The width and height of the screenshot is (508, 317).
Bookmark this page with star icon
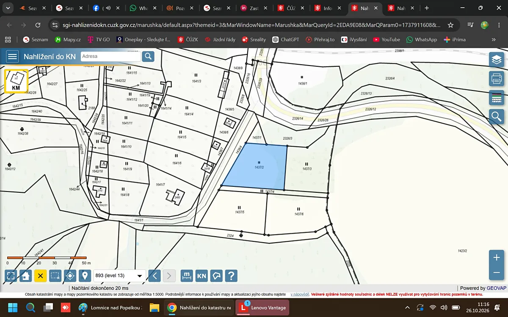(450, 25)
